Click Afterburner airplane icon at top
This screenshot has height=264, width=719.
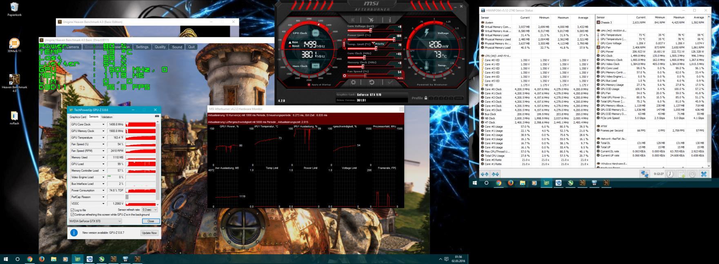click(x=371, y=20)
